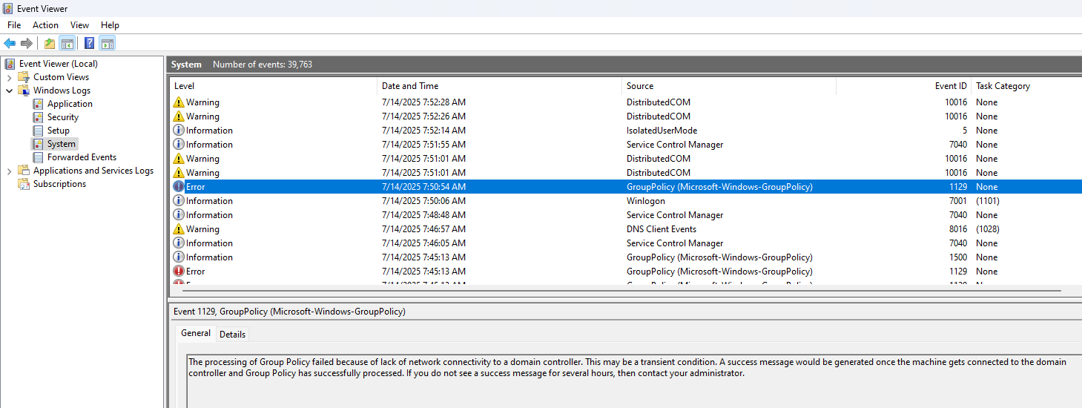
Task: Click warning icon of 7:52:28 AM event
Action: [179, 102]
